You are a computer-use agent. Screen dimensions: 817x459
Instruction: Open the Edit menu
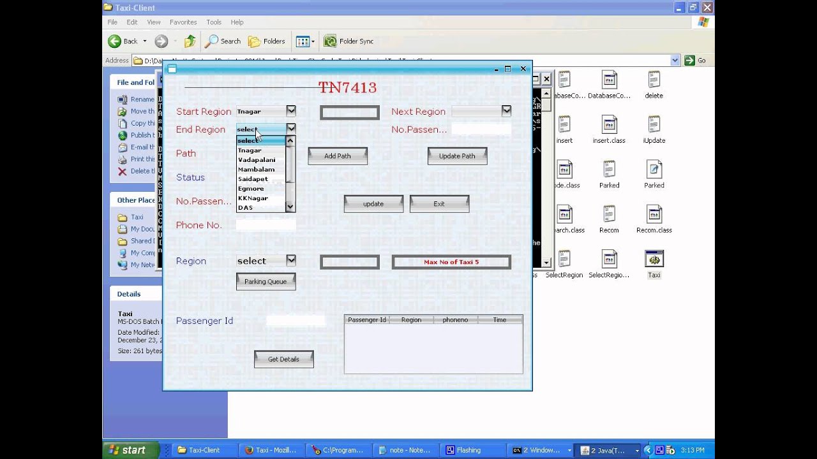tap(132, 22)
